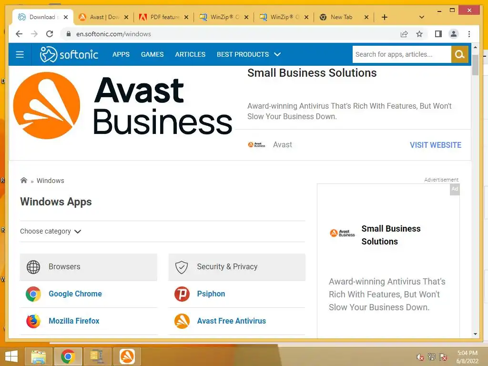Click the browser forward arrow

click(34, 34)
